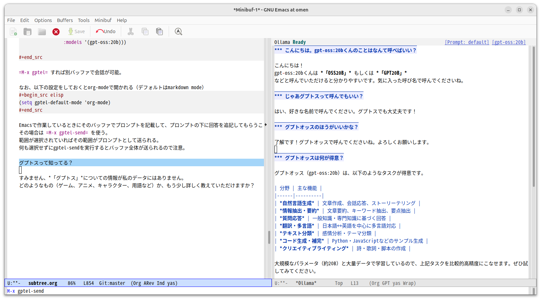Viewport: 541px width, 300px height.
Task: Open the Minibuf menu
Action: [103, 20]
